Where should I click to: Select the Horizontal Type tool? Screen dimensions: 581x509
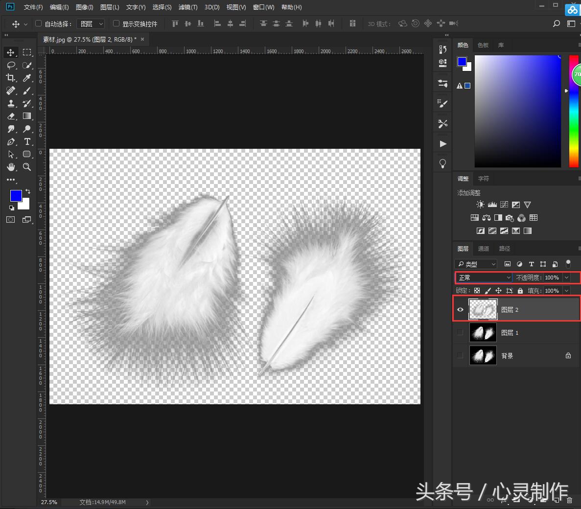tap(27, 142)
